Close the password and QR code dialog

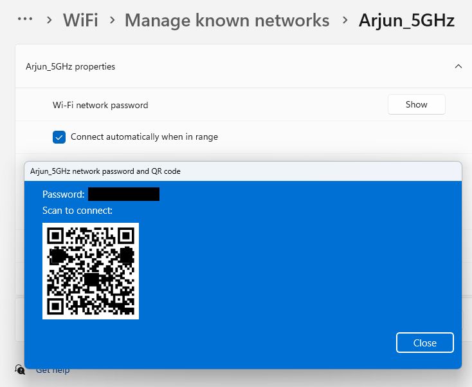pos(425,343)
